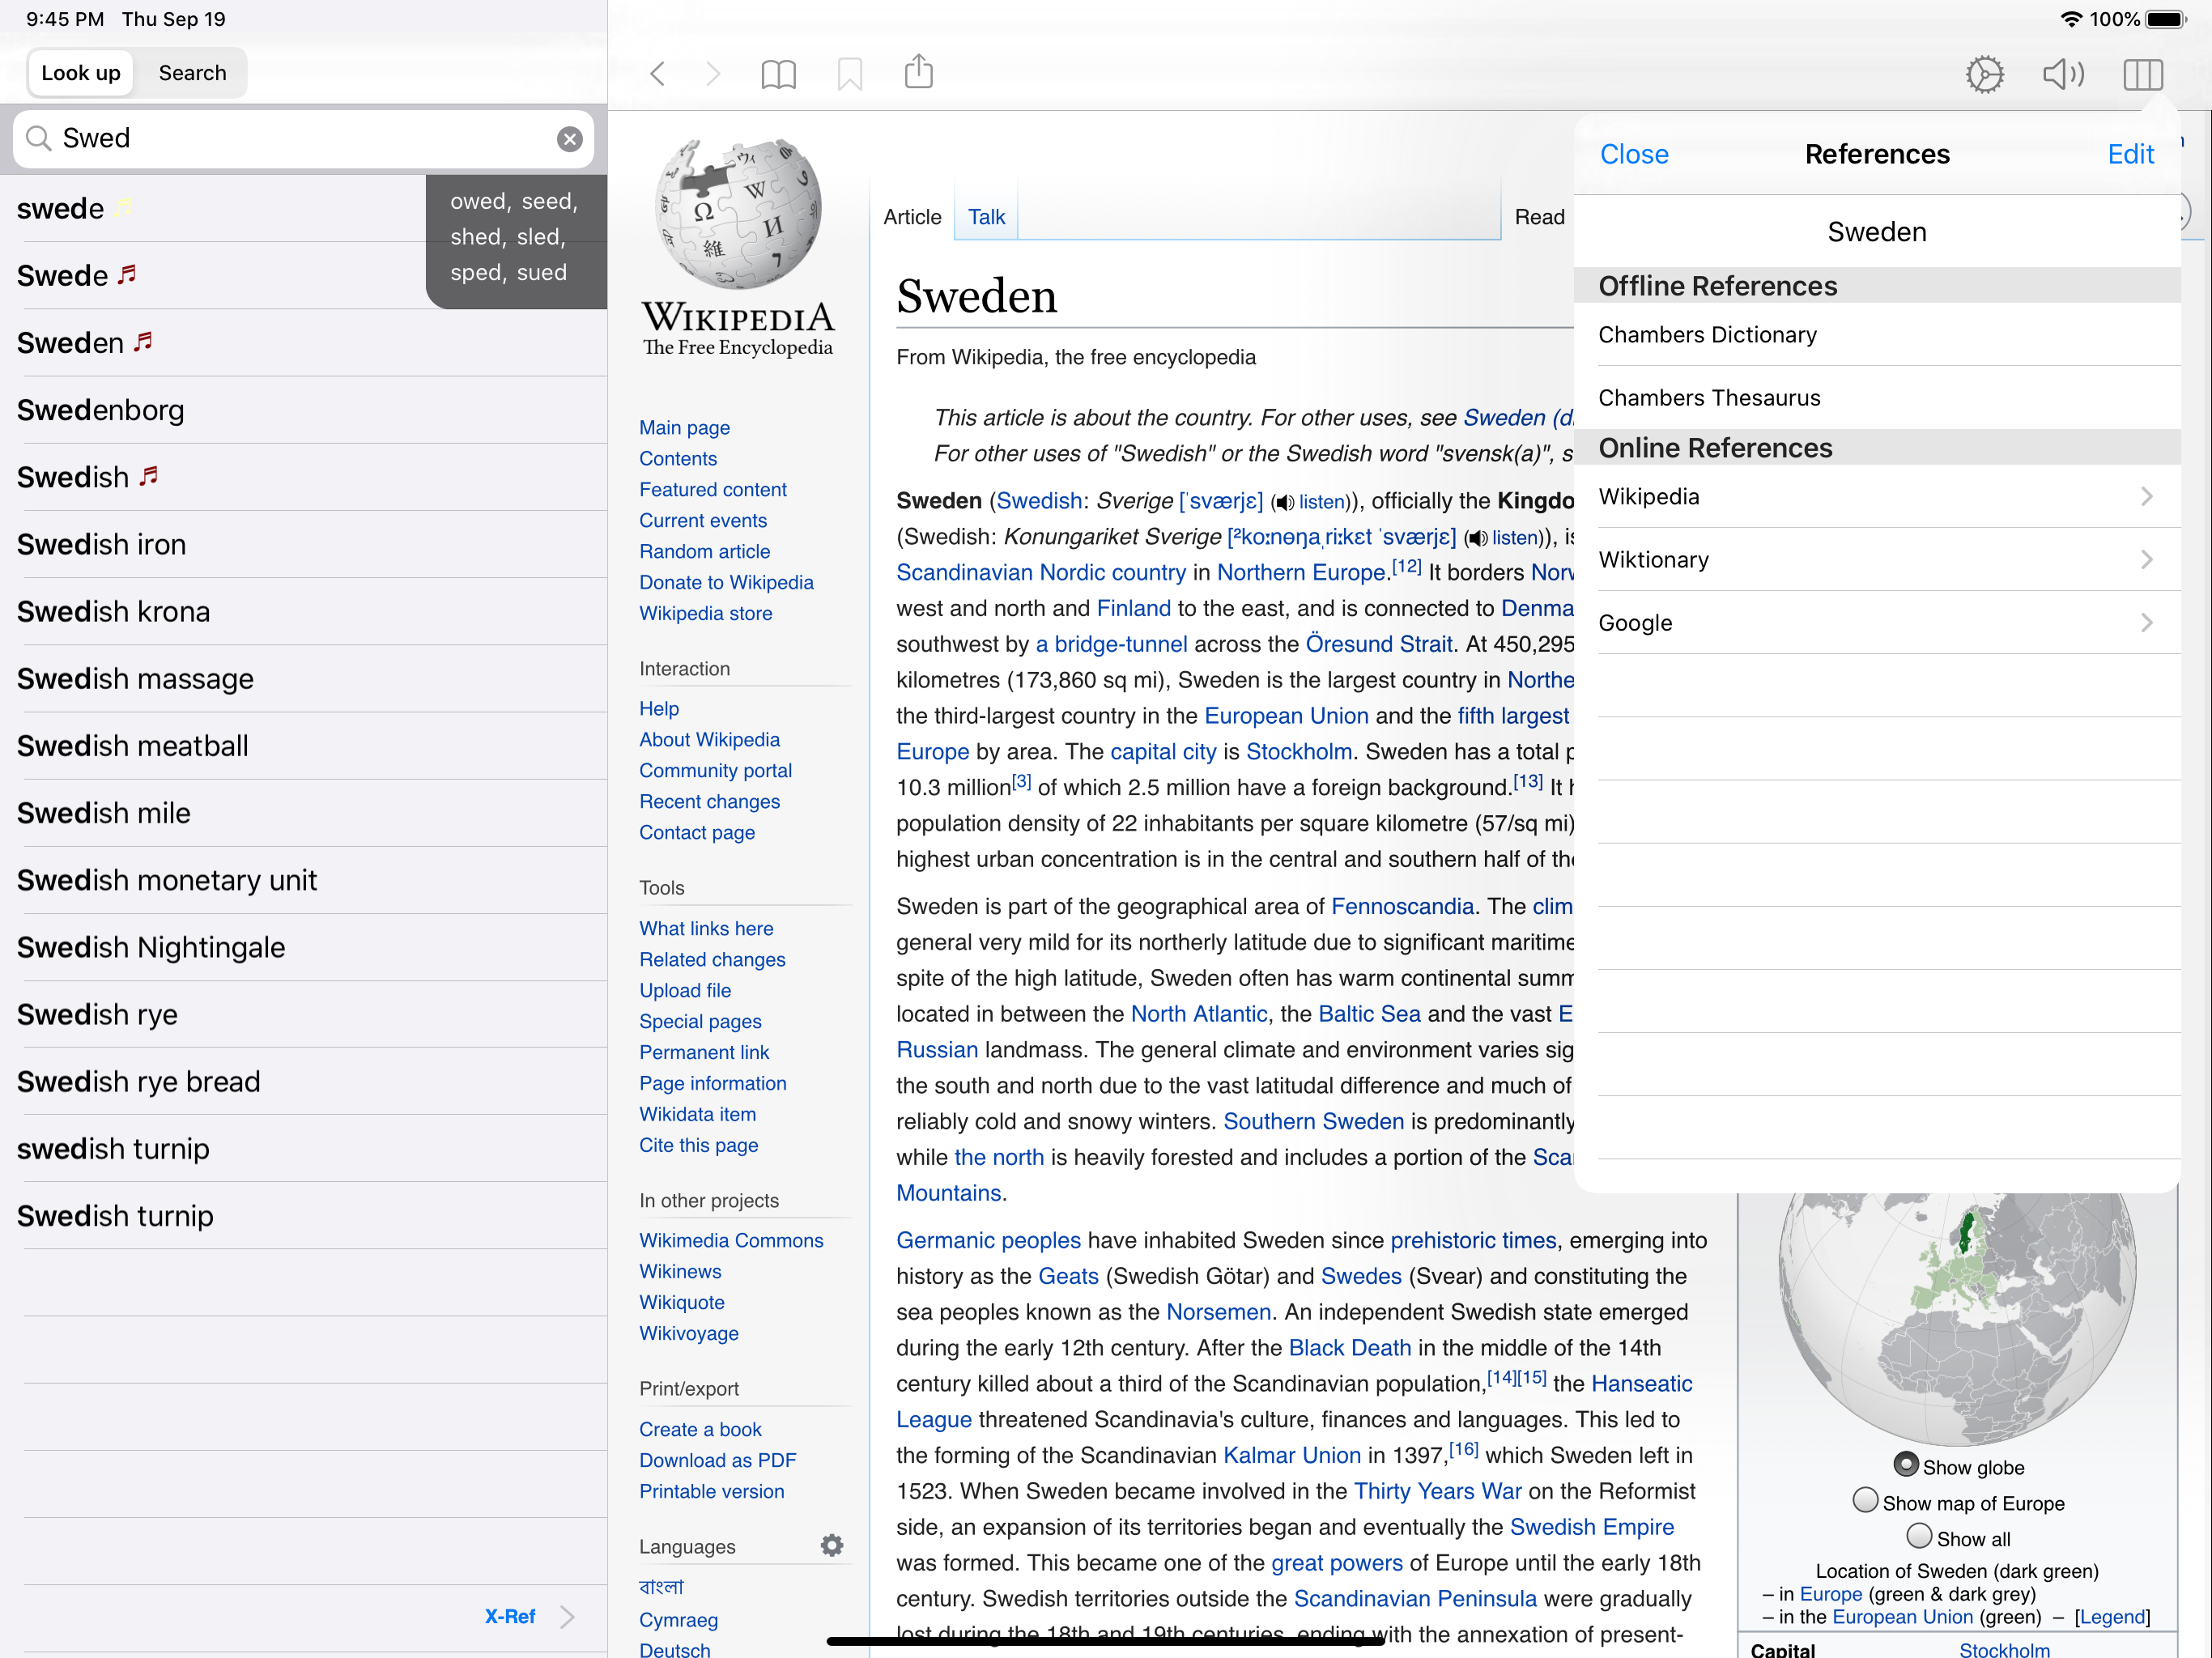Play pronunciation audio for Swedish entry
The height and width of the screenshot is (1658, 2212).
(x=149, y=477)
